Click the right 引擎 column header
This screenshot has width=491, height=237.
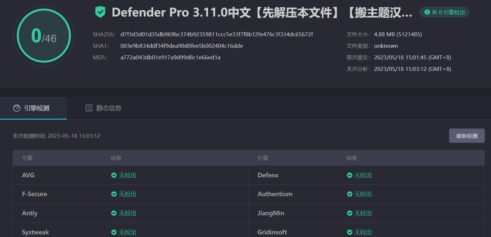(x=263, y=158)
